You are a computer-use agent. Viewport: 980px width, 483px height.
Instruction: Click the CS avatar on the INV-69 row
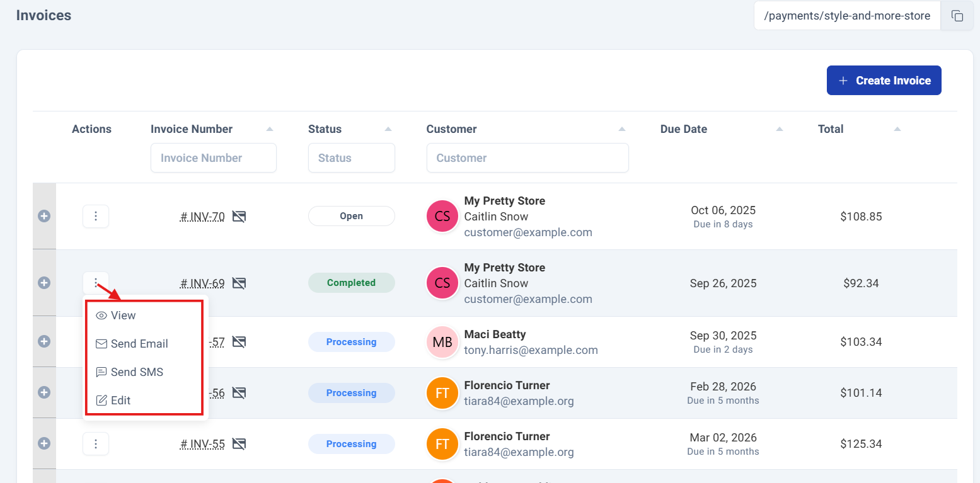pyautogui.click(x=442, y=283)
